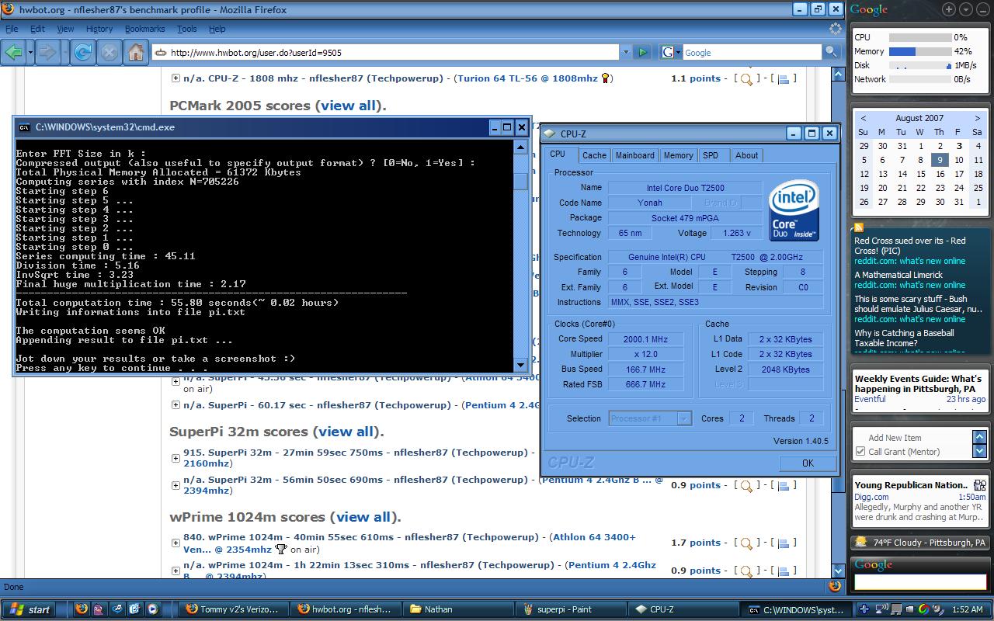Click the Internet Explorer icon in quick launch
Screen dimensions: 994x621
134,609
